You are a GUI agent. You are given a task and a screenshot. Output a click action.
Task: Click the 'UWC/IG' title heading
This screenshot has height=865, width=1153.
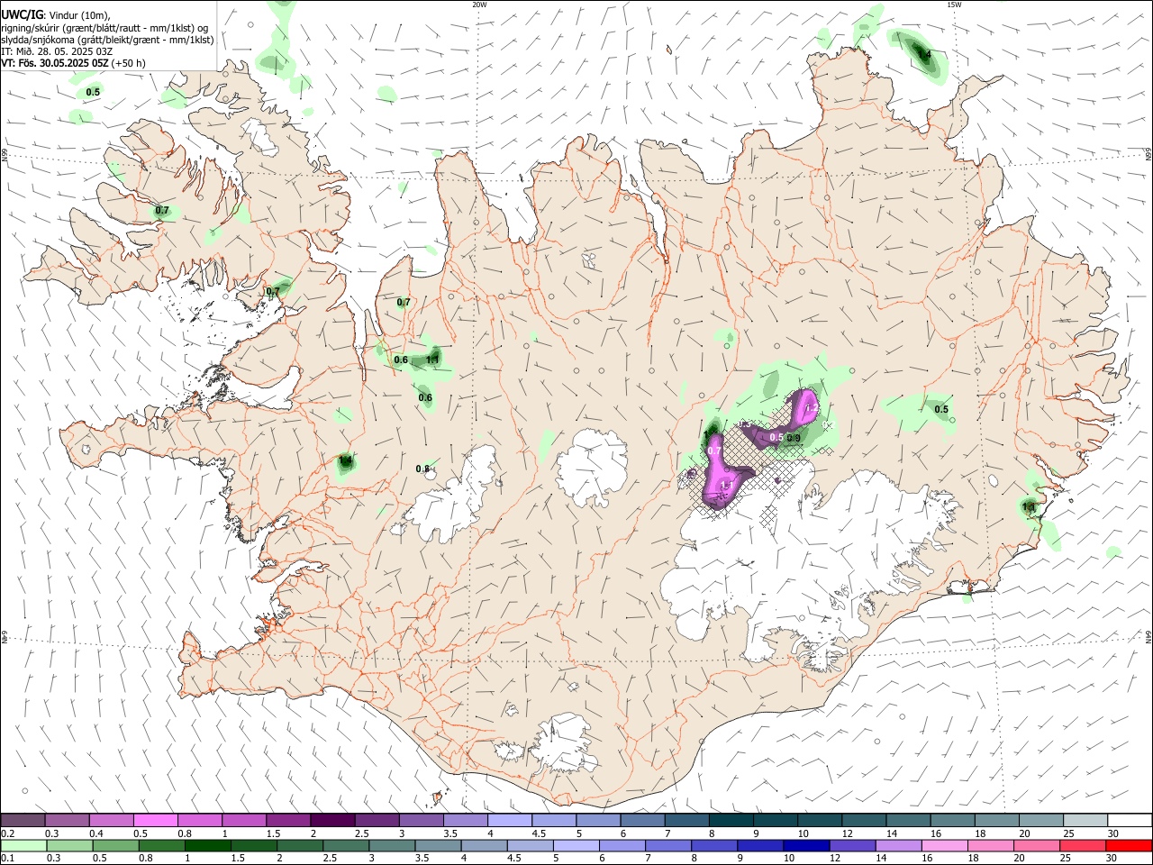click(22, 14)
